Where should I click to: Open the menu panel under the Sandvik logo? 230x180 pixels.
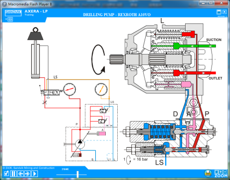tap(9, 19)
